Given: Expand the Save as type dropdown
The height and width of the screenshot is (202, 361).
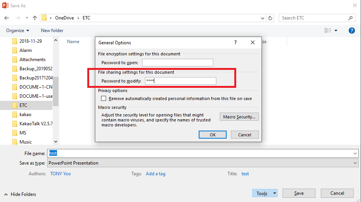Looking at the screenshot, I should coord(355,163).
